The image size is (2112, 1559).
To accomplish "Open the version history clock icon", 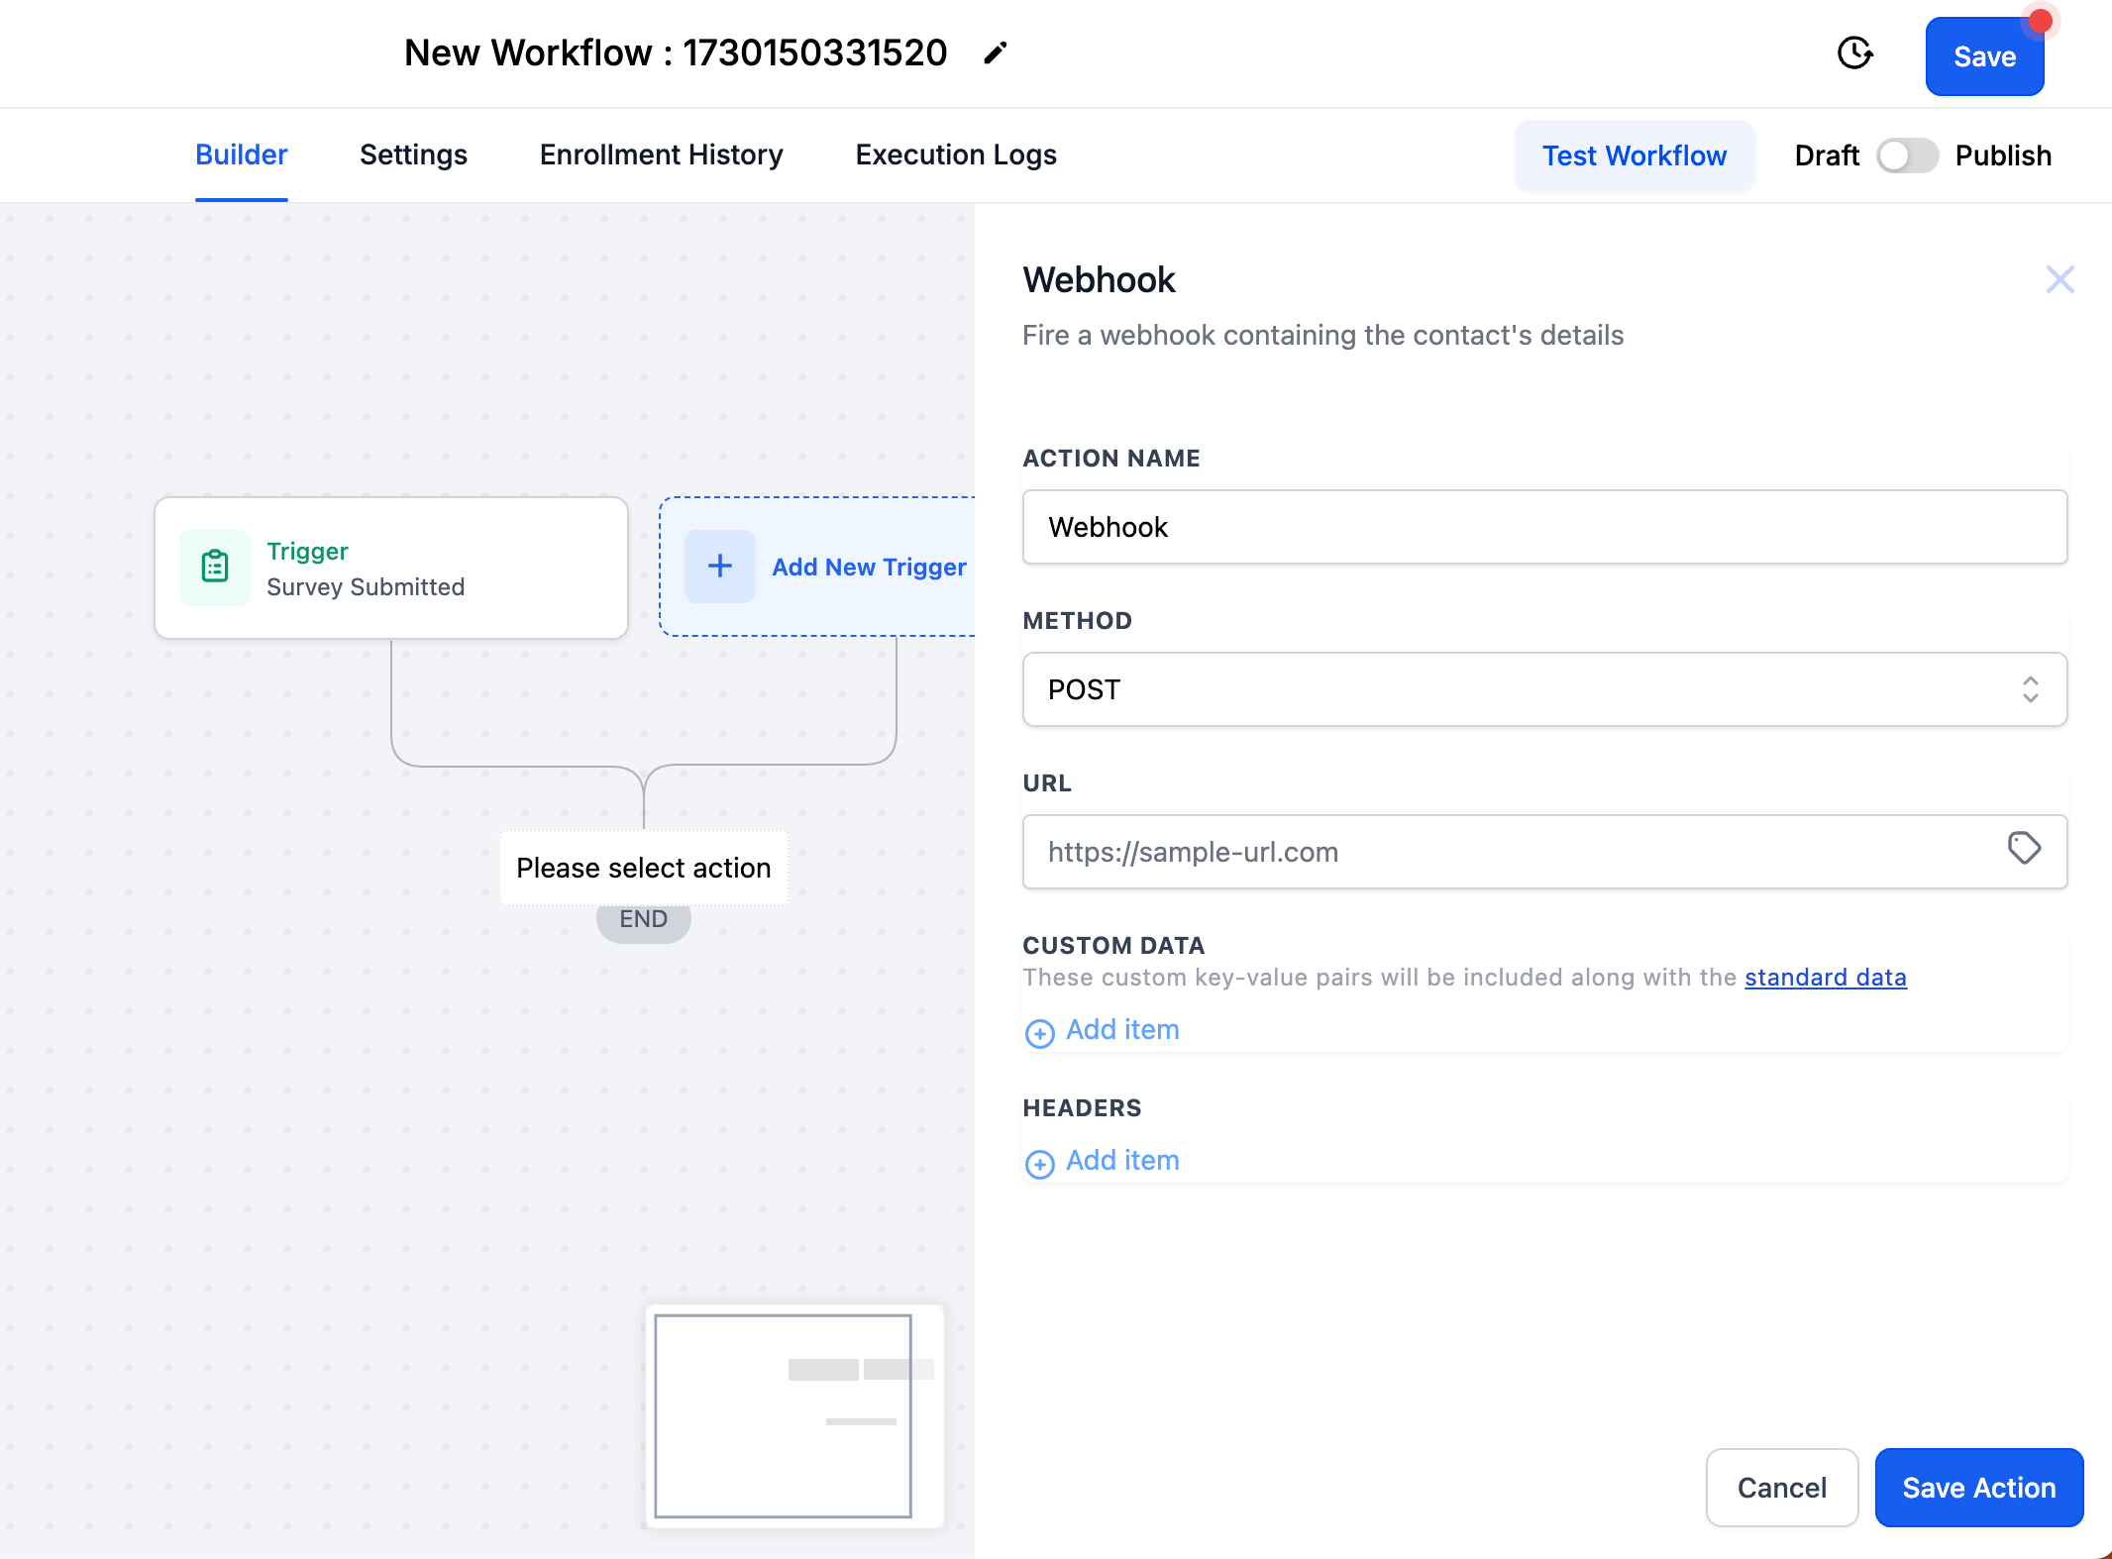I will click(1854, 53).
